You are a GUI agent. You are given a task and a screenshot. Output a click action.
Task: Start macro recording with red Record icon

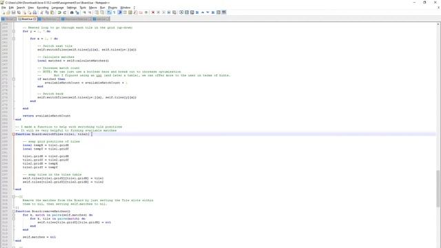coord(153,12)
